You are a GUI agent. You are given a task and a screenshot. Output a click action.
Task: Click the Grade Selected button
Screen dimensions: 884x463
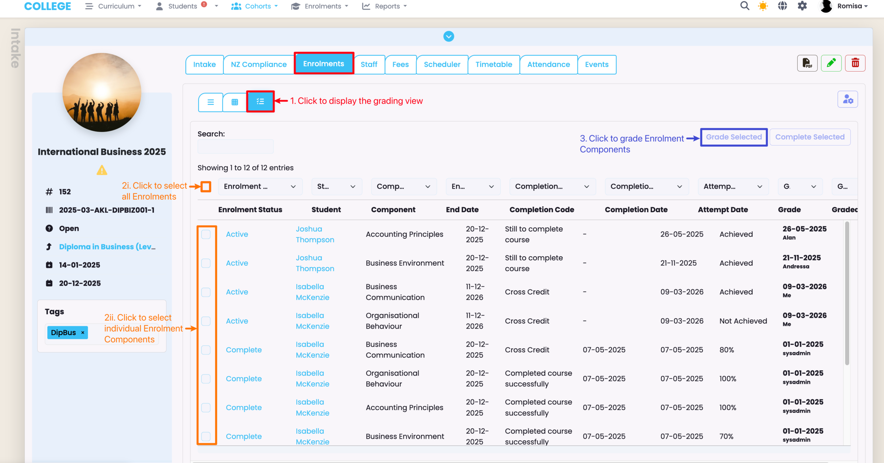point(734,137)
